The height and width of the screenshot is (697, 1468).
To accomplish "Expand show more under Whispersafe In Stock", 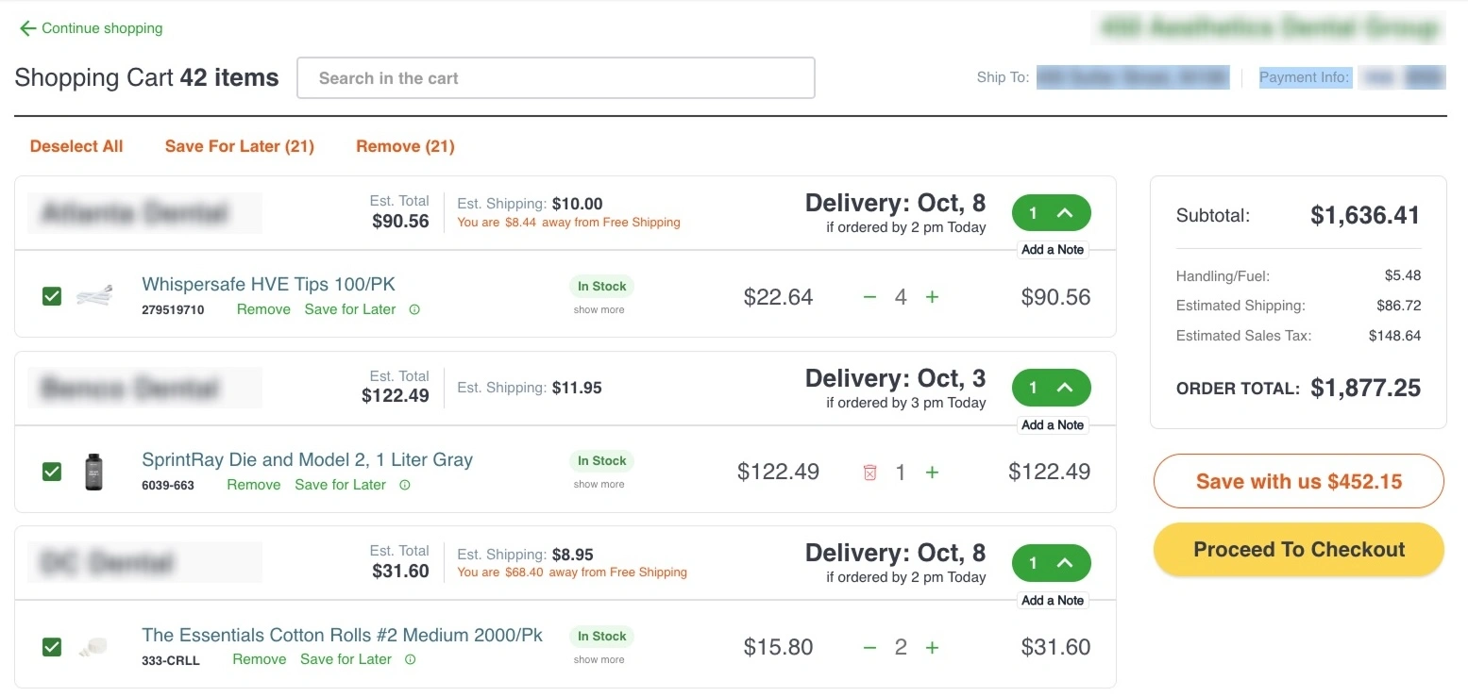I will 599,309.
